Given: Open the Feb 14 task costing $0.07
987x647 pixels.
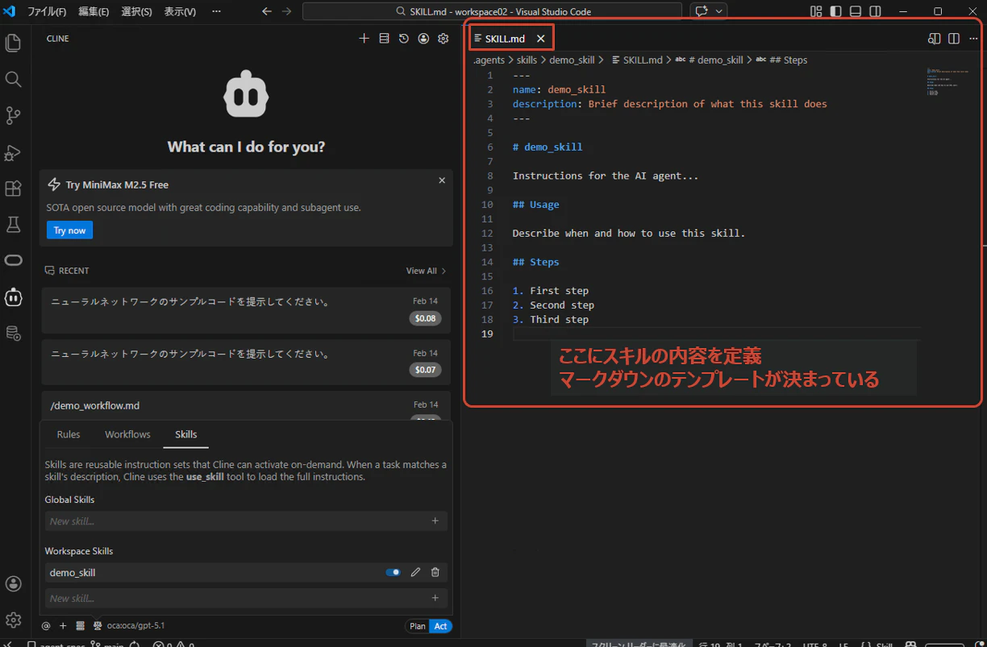Looking at the screenshot, I should [246, 362].
